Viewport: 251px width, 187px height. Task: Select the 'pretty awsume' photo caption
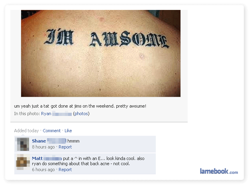point(80,106)
